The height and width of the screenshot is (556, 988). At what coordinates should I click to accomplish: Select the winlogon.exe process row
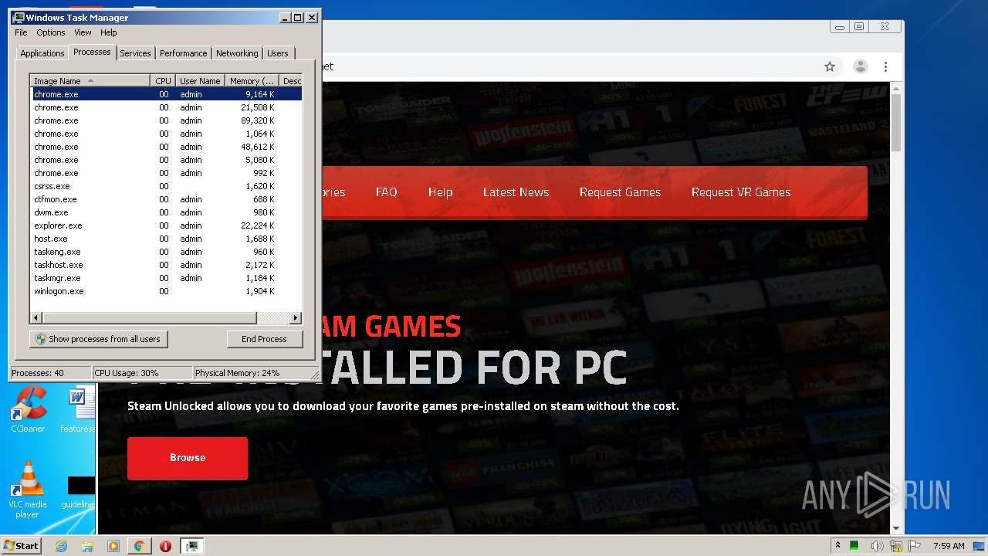[x=166, y=291]
